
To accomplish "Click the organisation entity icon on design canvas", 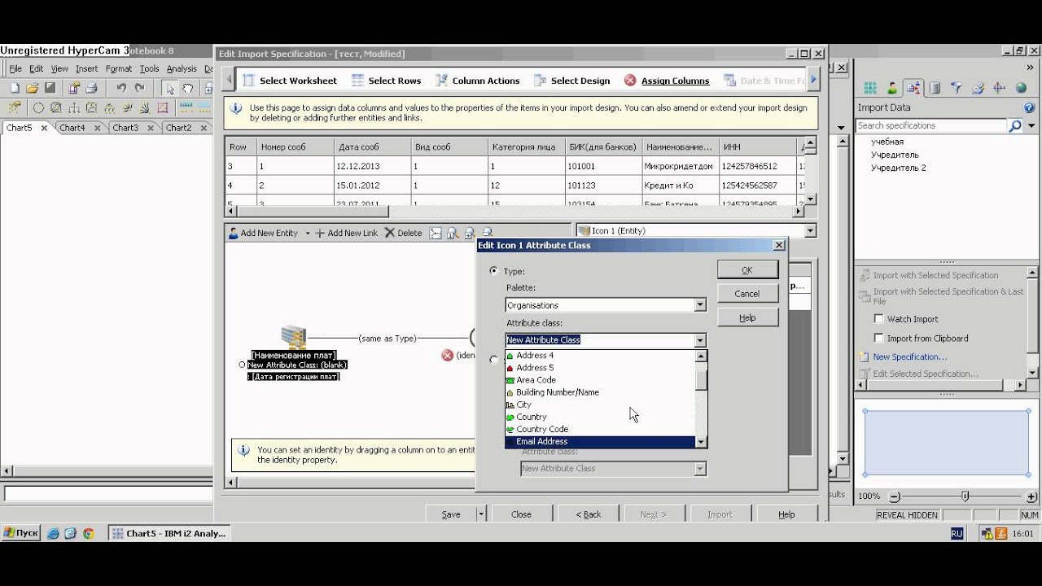I will [293, 337].
